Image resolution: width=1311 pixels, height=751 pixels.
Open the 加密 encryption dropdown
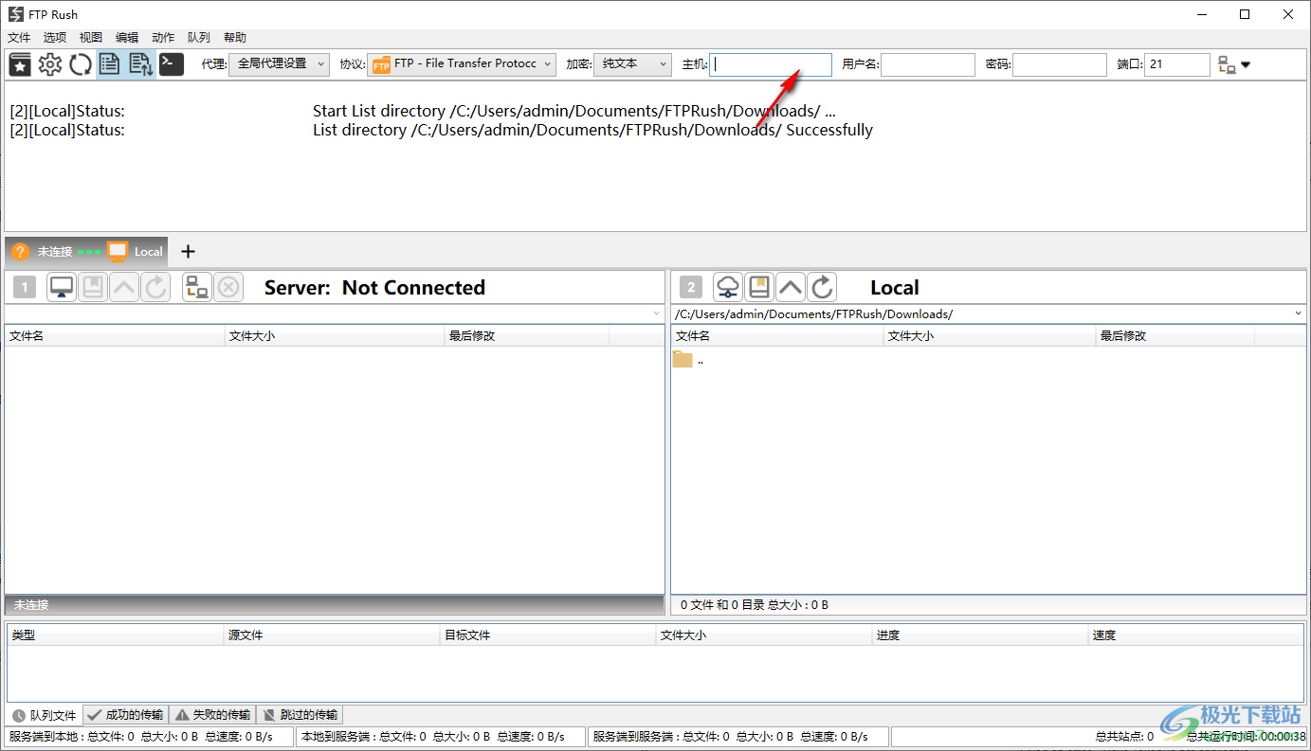point(632,63)
